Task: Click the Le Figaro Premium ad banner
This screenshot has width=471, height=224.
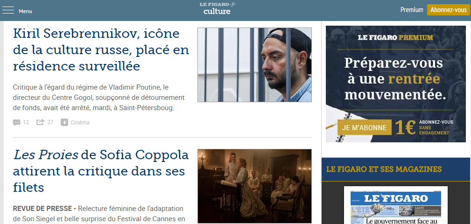Action: coord(391,84)
